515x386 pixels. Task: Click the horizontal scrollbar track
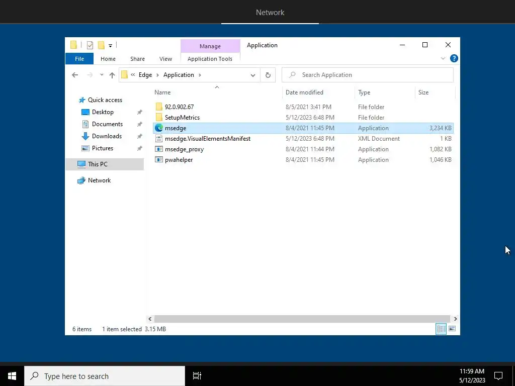pos(302,319)
